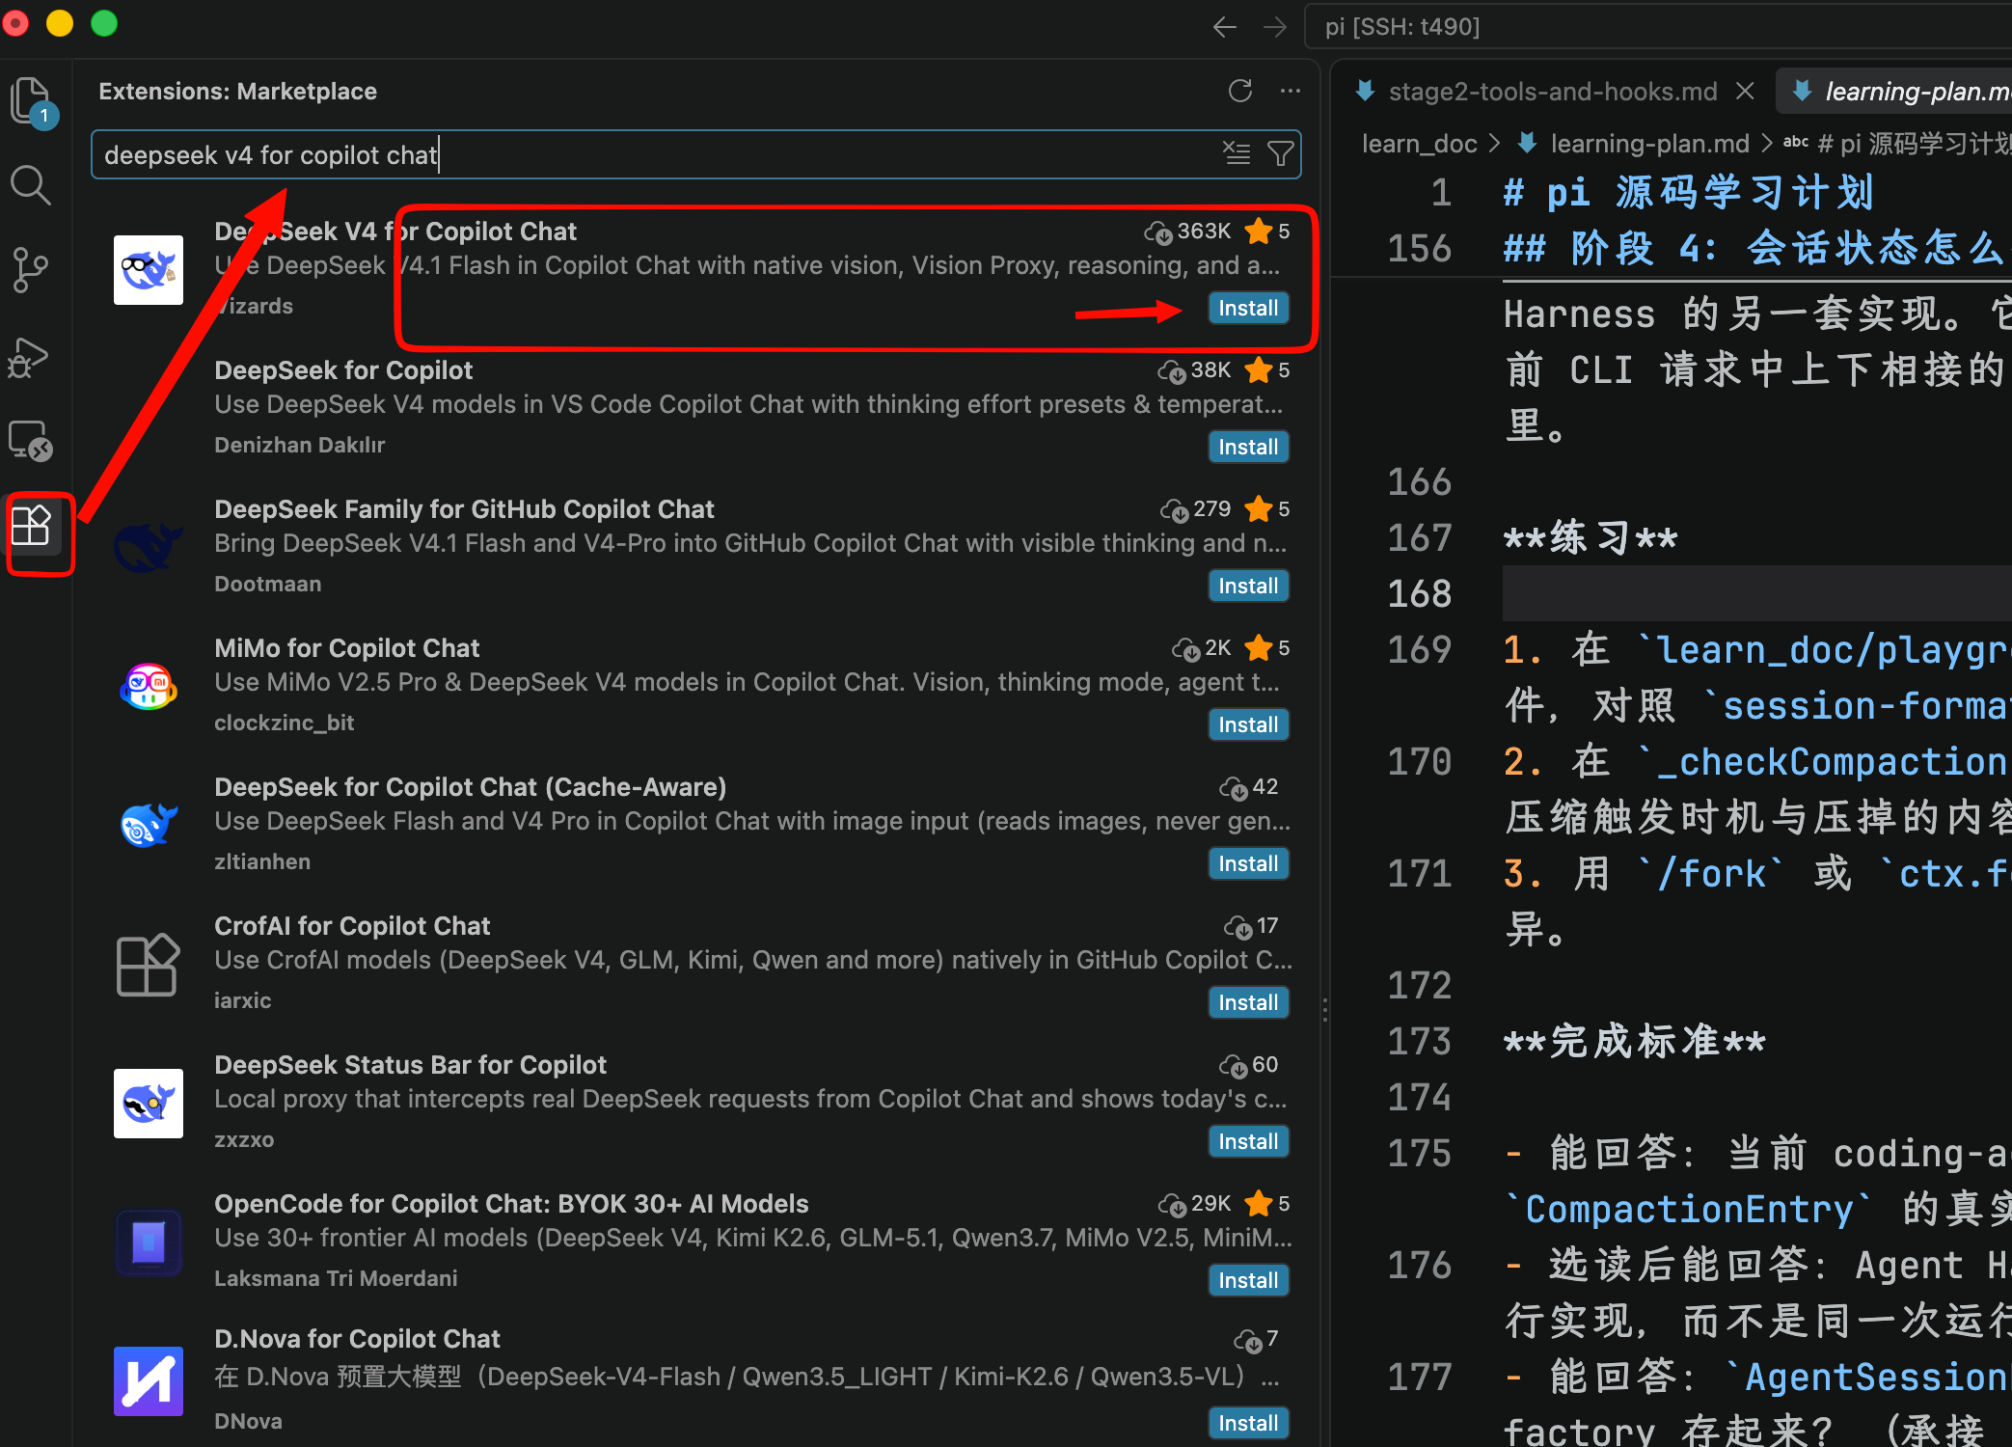Open DeepSeek Status Bar for Copilot title

[410, 1065]
